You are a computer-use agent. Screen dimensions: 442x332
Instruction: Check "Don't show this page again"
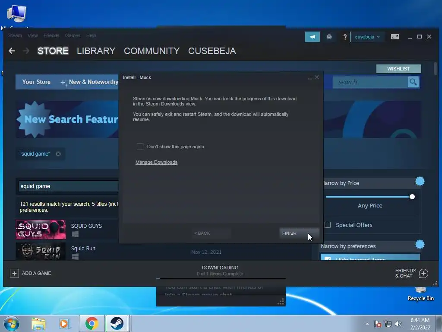(x=140, y=147)
